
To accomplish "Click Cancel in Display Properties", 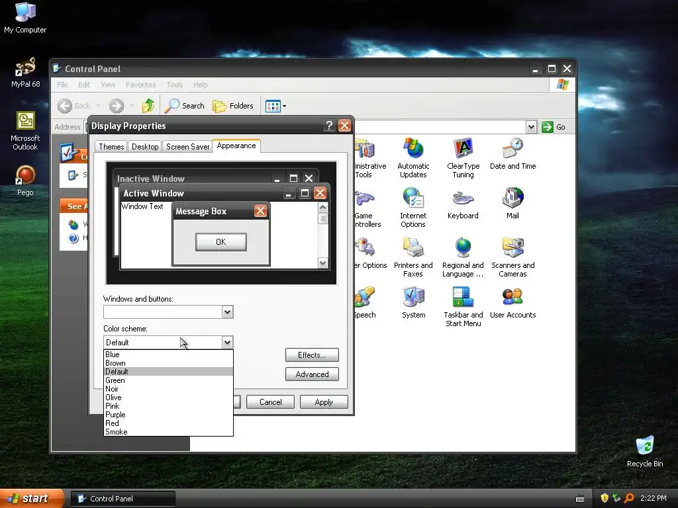I will pos(270,402).
